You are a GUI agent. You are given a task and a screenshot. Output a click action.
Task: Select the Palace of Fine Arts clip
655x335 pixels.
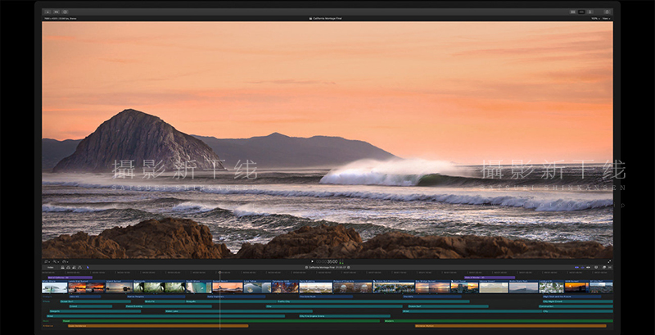click(353, 287)
